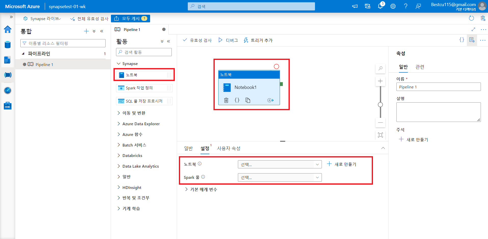Click 트리거 추가 button

click(258, 40)
